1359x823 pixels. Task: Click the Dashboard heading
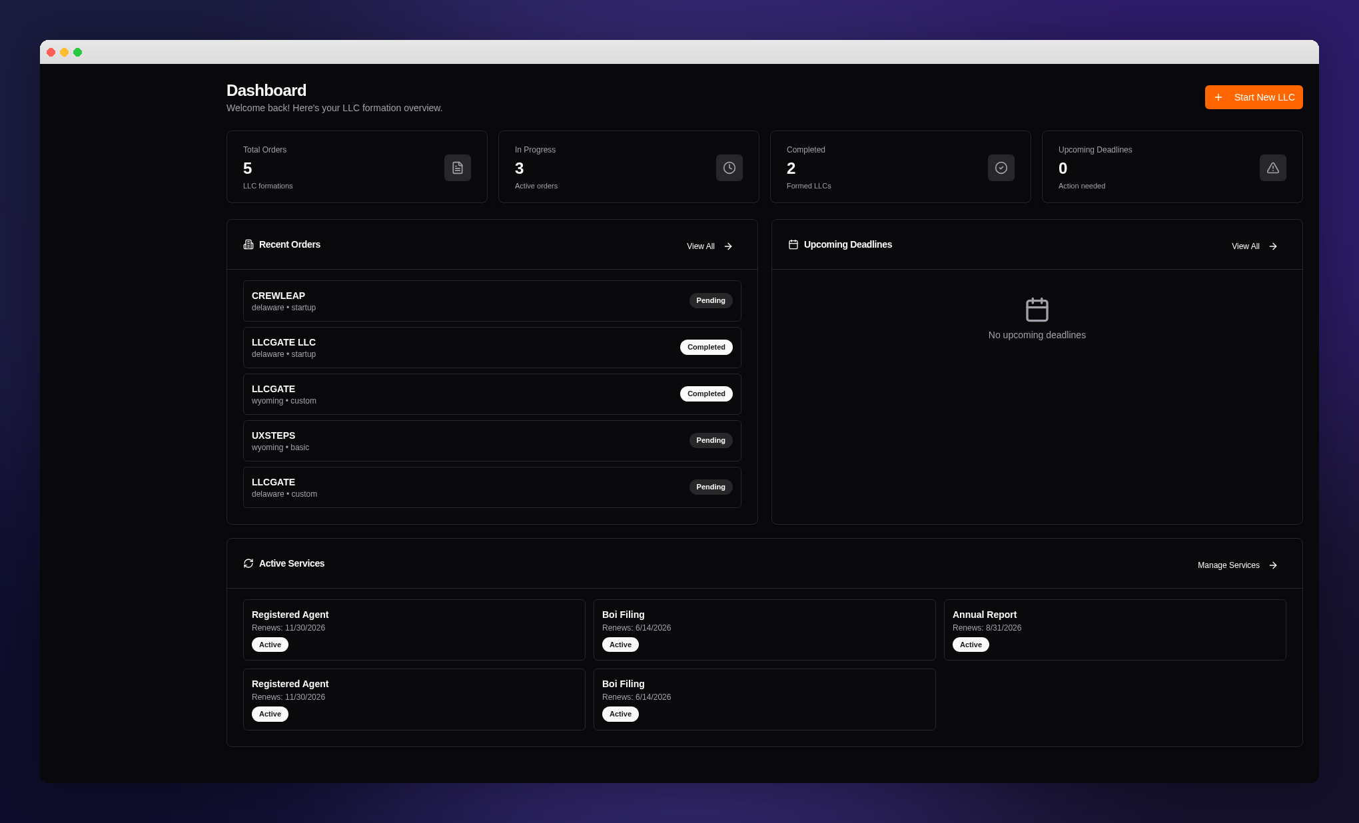coord(266,91)
